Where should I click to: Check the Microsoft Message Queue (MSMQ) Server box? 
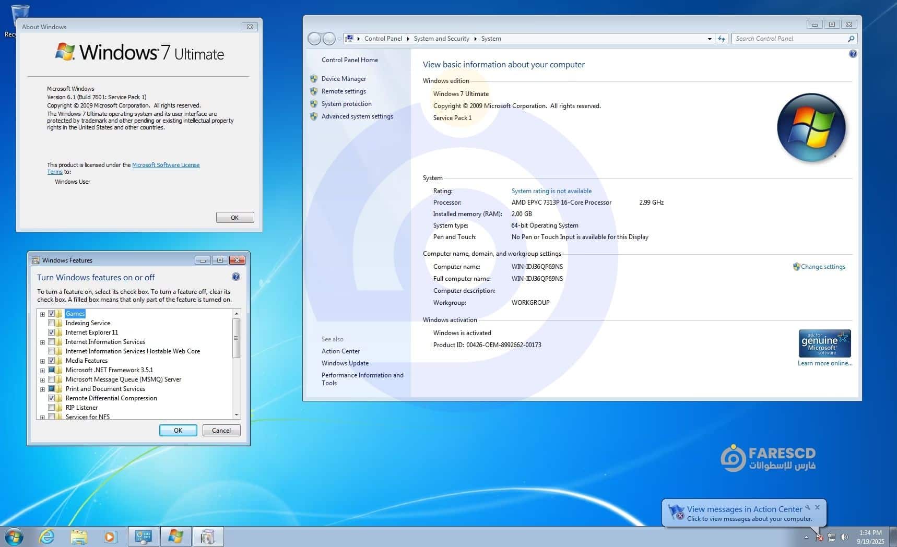click(x=52, y=379)
